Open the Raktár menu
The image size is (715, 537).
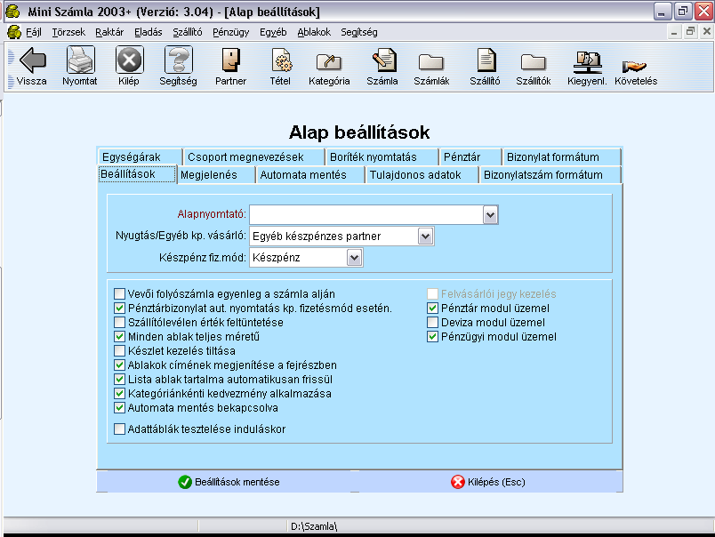pos(109,32)
